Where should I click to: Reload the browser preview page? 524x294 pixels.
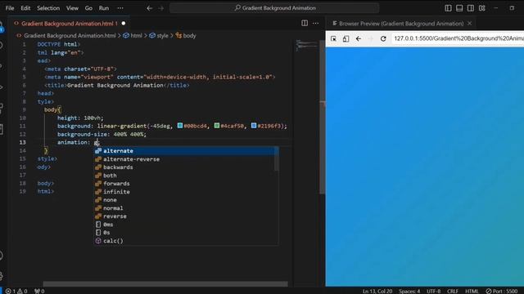383,38
